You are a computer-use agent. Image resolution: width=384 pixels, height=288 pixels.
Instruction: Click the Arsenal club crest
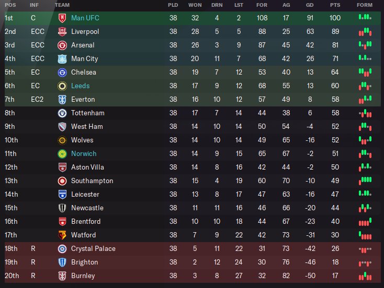point(62,45)
